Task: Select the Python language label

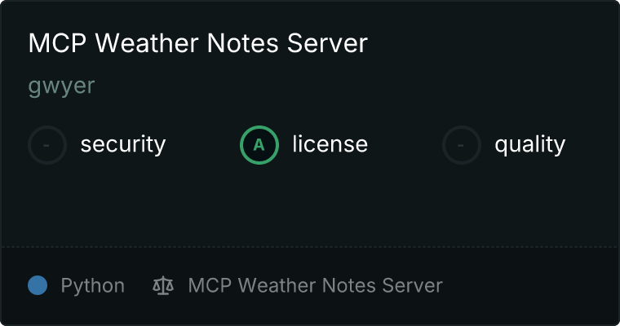Action: coord(93,286)
